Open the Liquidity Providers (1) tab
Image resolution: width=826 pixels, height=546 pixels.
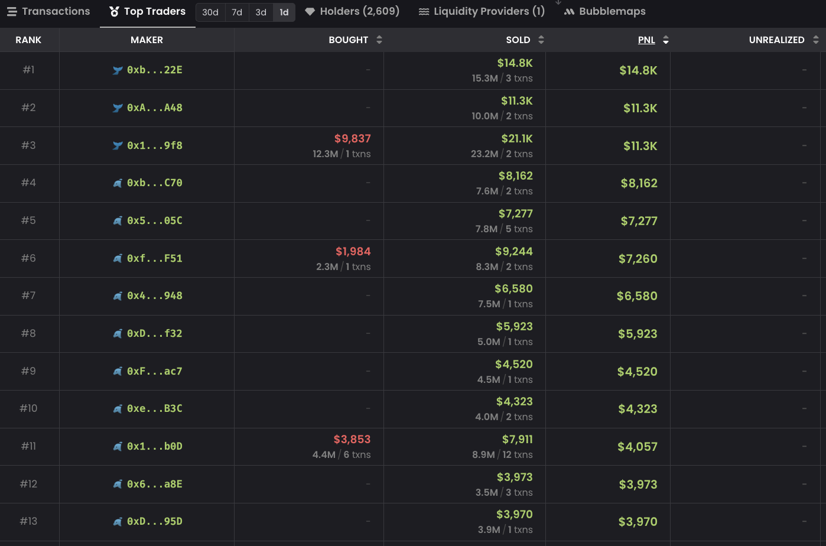pos(482,11)
